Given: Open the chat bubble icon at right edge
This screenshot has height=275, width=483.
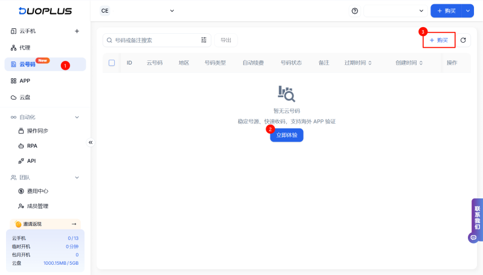Looking at the screenshot, I should (x=473, y=238).
